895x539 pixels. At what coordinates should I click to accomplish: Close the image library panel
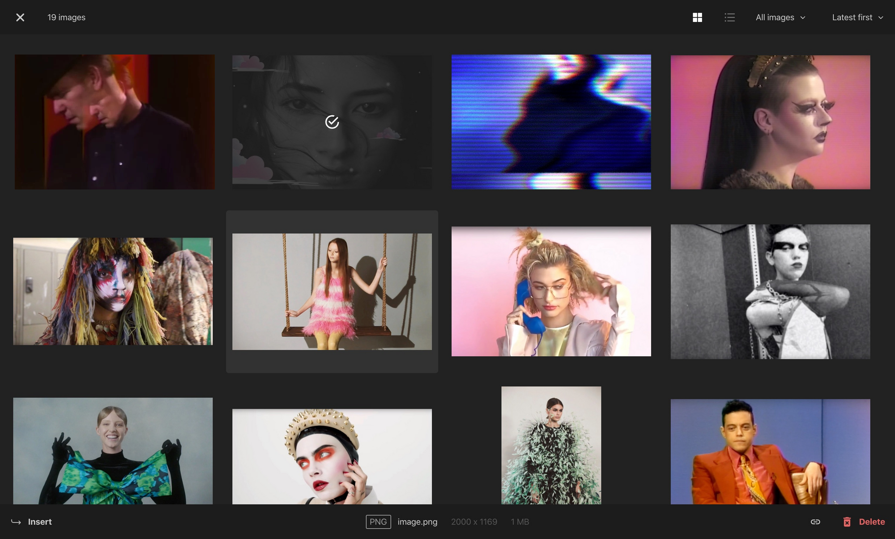tap(20, 17)
